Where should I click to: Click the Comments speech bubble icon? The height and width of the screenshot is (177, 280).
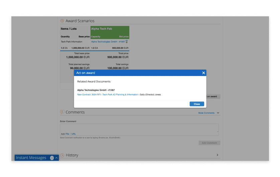click(62, 112)
